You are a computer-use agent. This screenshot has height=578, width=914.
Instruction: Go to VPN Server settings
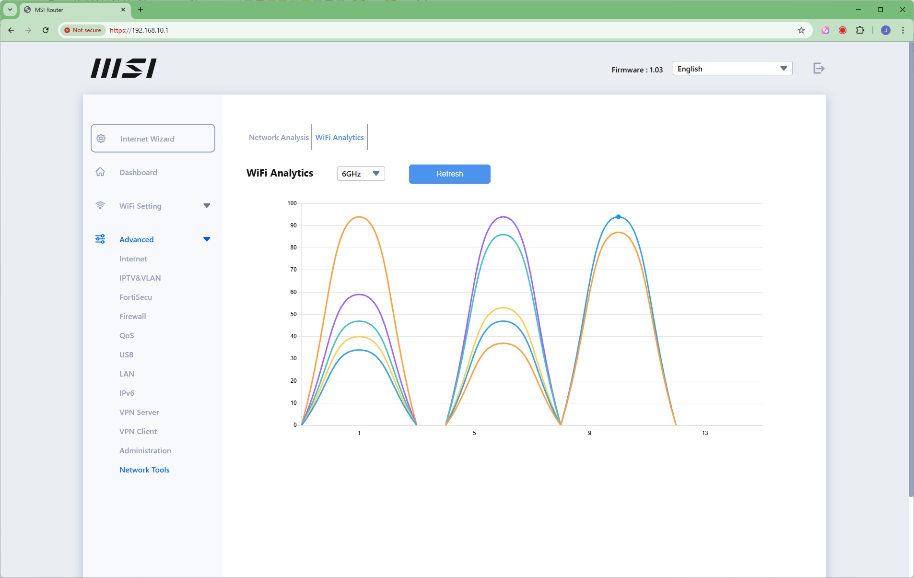tap(139, 412)
